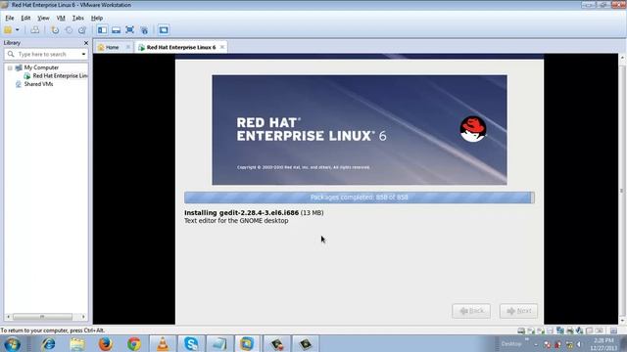Click Send Ctrl+Alt+Del toolbar icon

pos(35,30)
